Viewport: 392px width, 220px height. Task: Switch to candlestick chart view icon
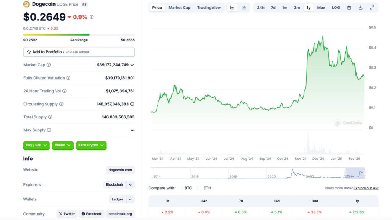tap(244, 8)
